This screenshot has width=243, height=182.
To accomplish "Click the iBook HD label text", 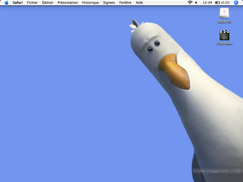I will coord(224,22).
